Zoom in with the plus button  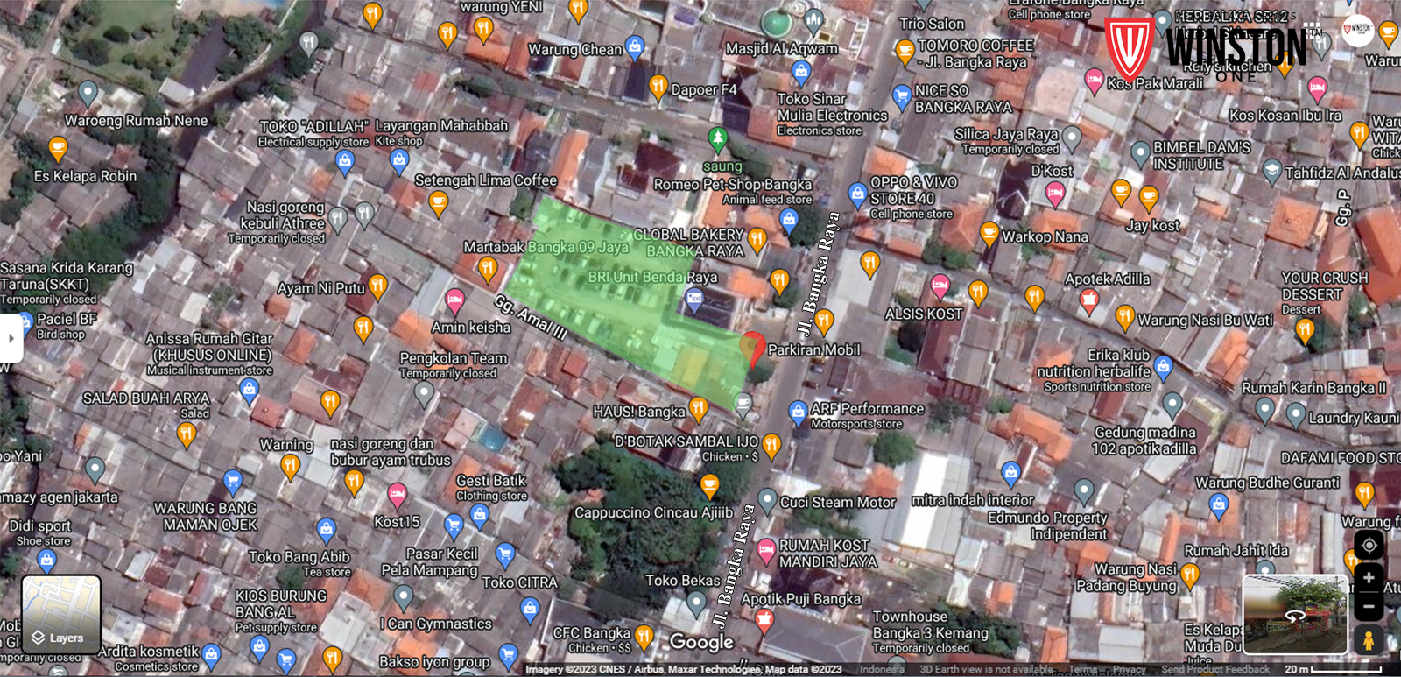coord(1369,578)
